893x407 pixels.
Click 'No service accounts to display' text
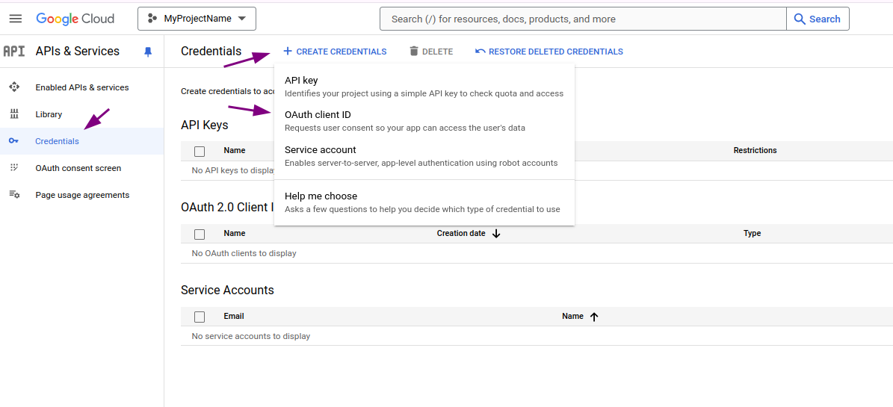point(251,336)
